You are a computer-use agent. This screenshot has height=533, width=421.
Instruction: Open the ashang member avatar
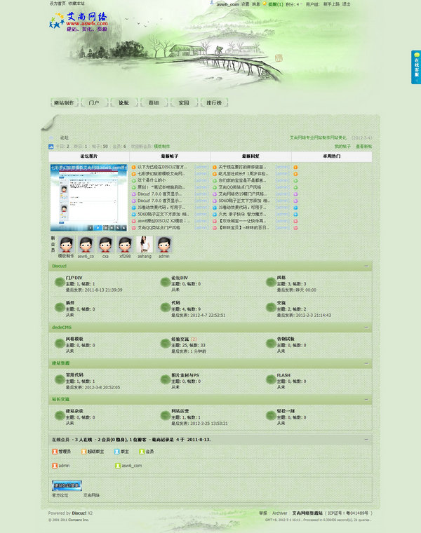coord(145,245)
